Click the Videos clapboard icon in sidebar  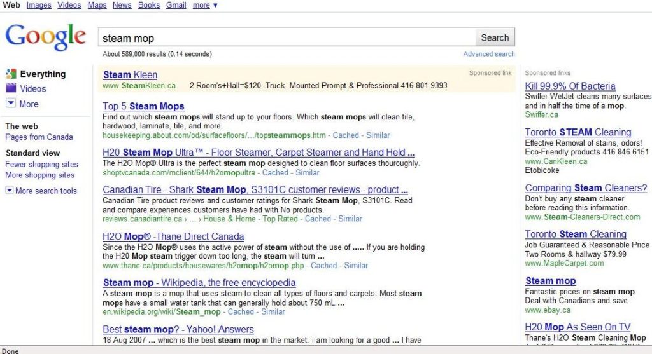pyautogui.click(x=11, y=88)
